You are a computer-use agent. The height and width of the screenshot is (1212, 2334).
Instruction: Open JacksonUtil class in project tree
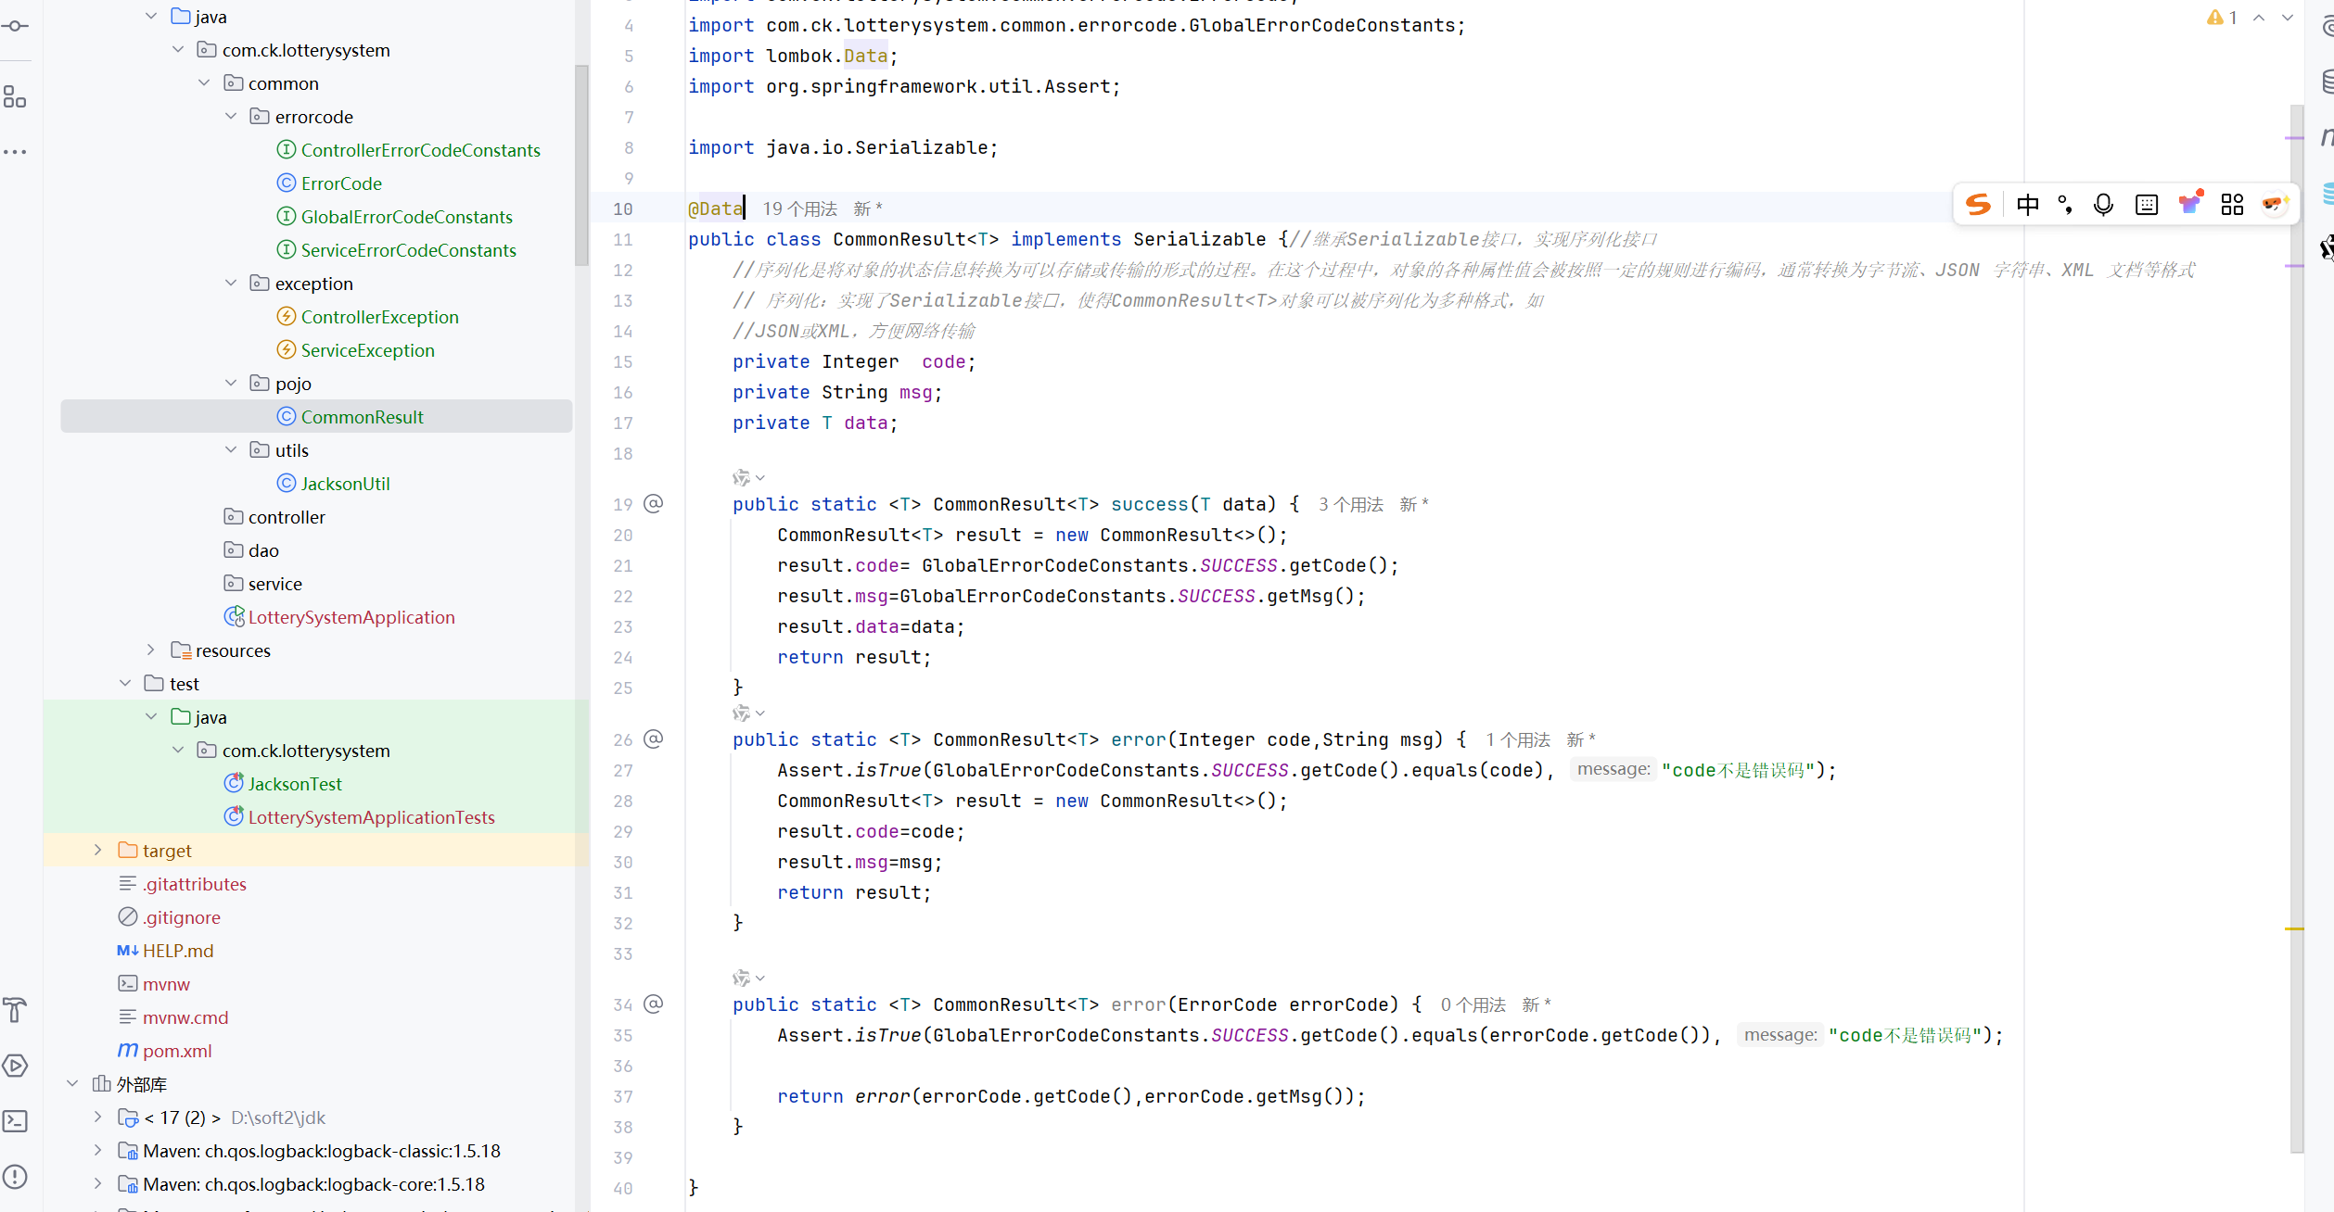click(x=345, y=484)
